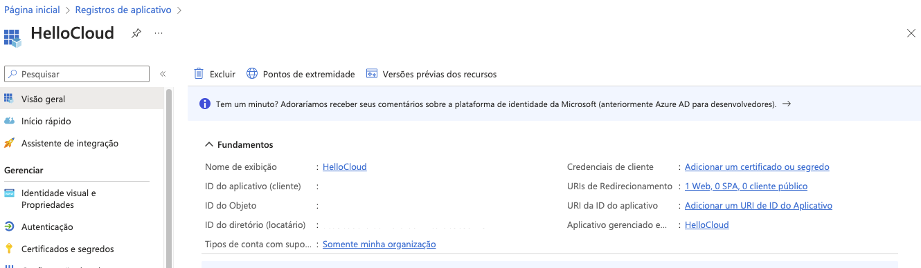Open the managed application HelloCloud link
The height and width of the screenshot is (268, 921).
point(707,225)
